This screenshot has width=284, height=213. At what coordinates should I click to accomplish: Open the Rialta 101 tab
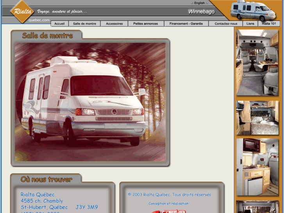point(269,23)
